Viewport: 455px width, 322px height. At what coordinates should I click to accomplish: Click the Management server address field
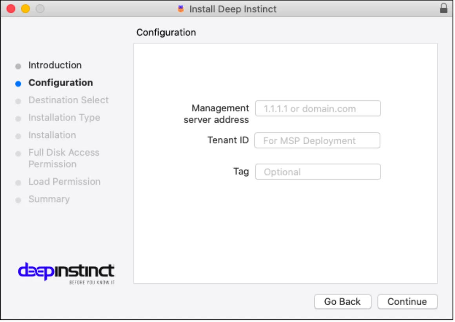[319, 109]
